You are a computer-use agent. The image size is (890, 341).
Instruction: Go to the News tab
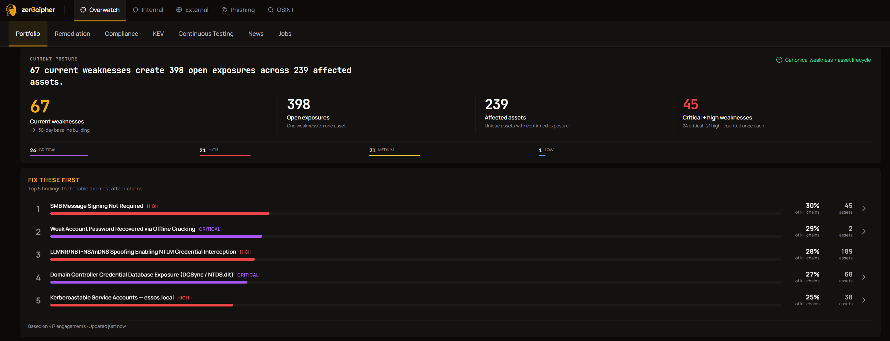(256, 34)
